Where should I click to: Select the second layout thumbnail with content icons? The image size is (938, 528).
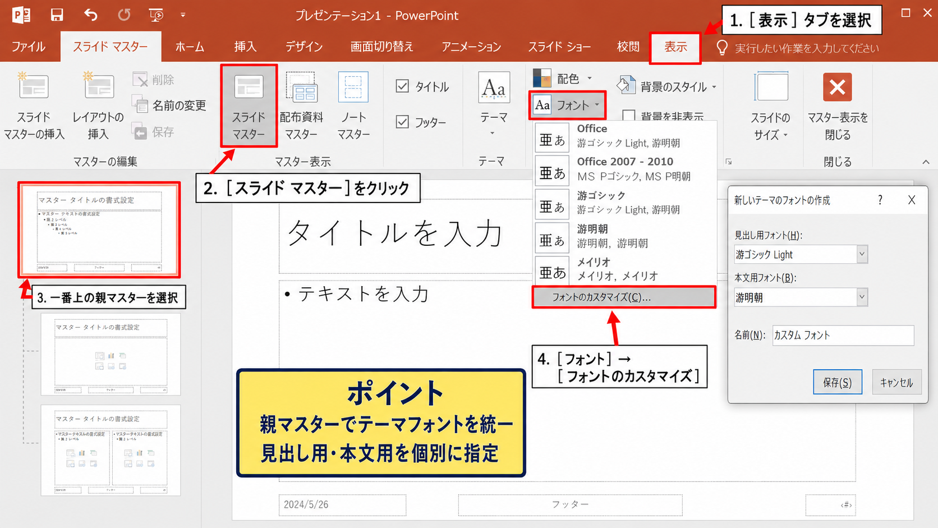(x=111, y=355)
